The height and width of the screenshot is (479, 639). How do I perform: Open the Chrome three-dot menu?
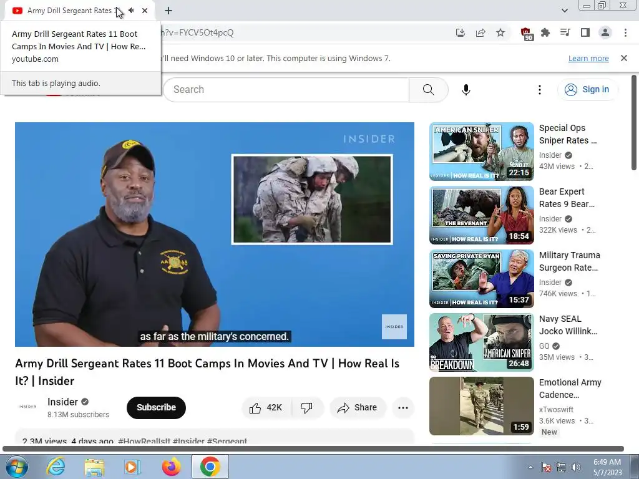625,32
